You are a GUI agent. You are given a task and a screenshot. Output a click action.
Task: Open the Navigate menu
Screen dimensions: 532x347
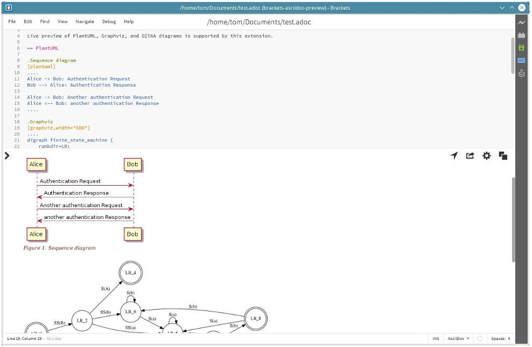tap(85, 22)
